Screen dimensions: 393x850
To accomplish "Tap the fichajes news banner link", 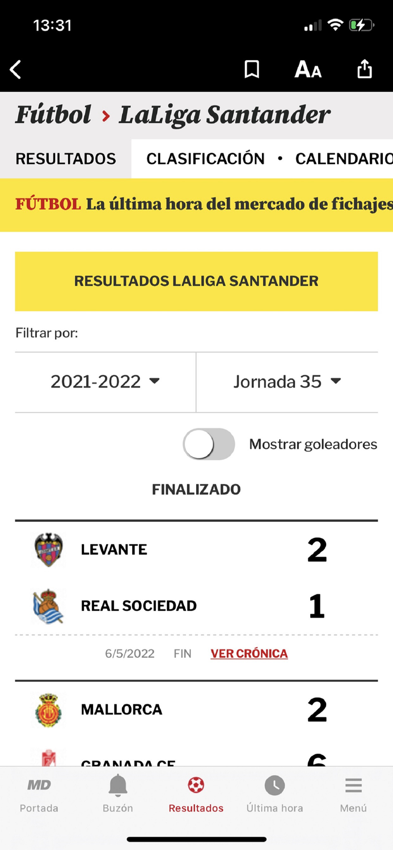I will [x=196, y=205].
